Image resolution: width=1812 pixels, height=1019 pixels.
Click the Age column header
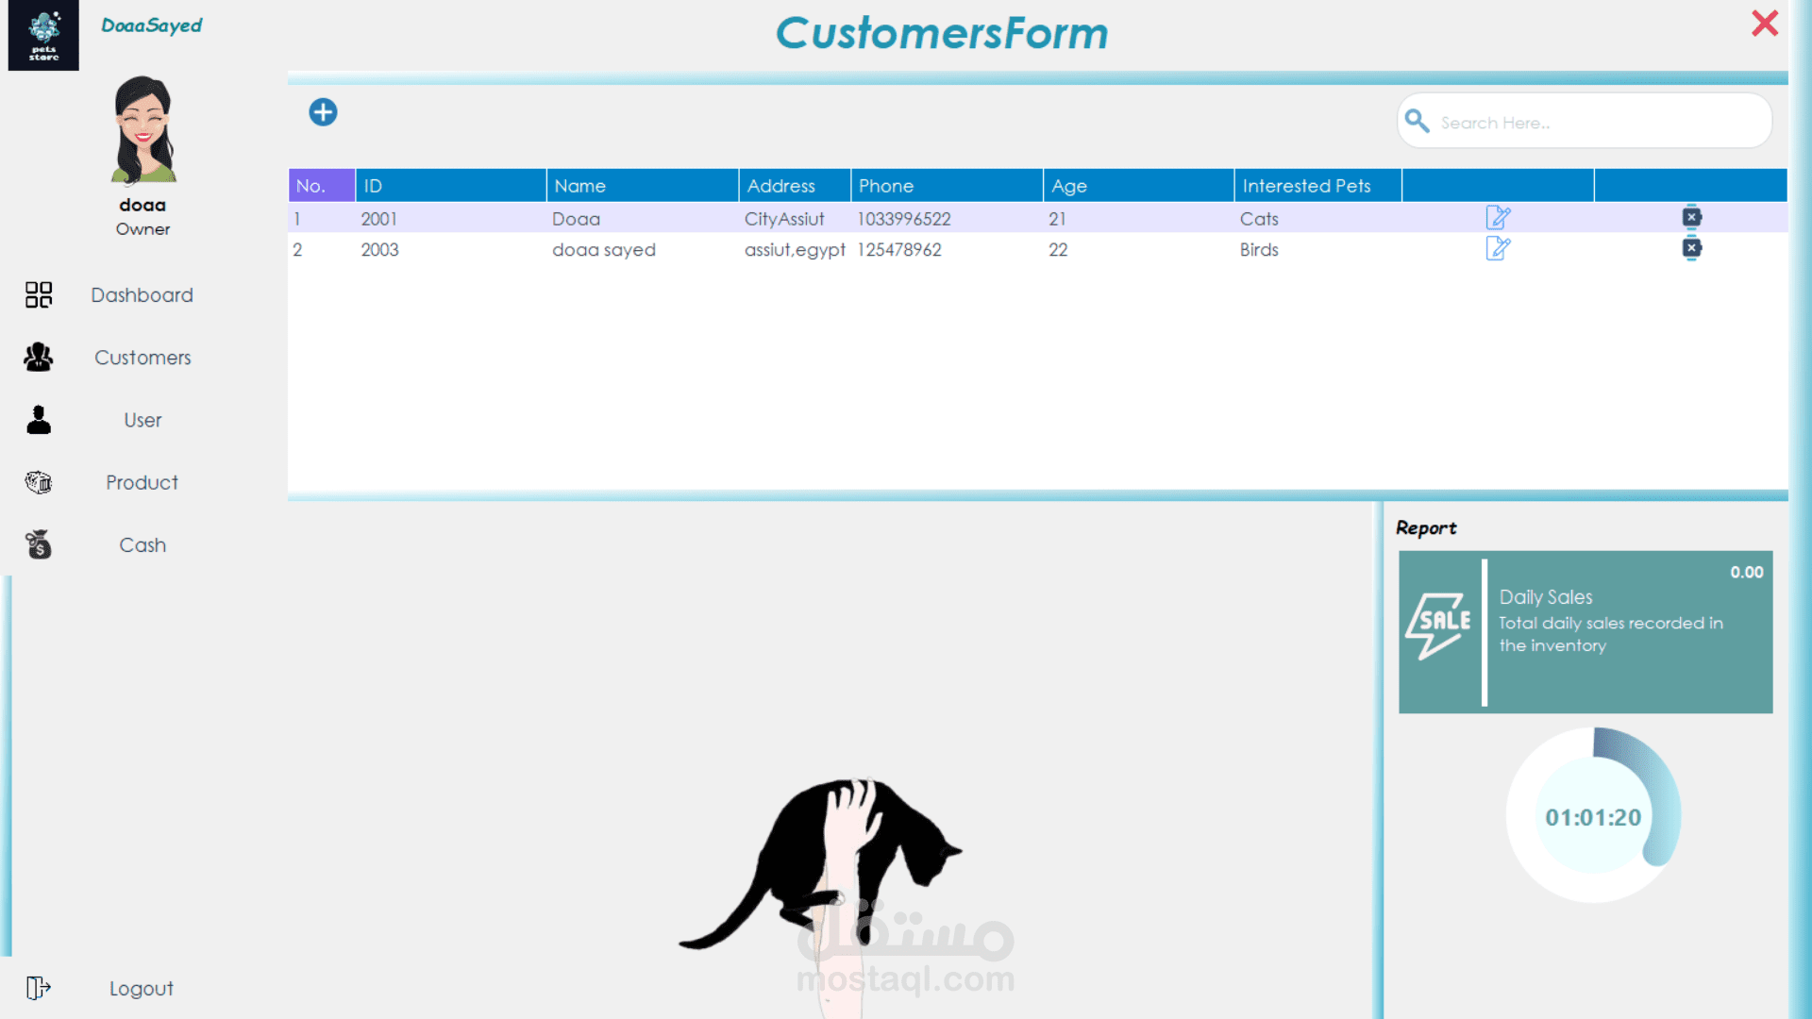click(1137, 186)
